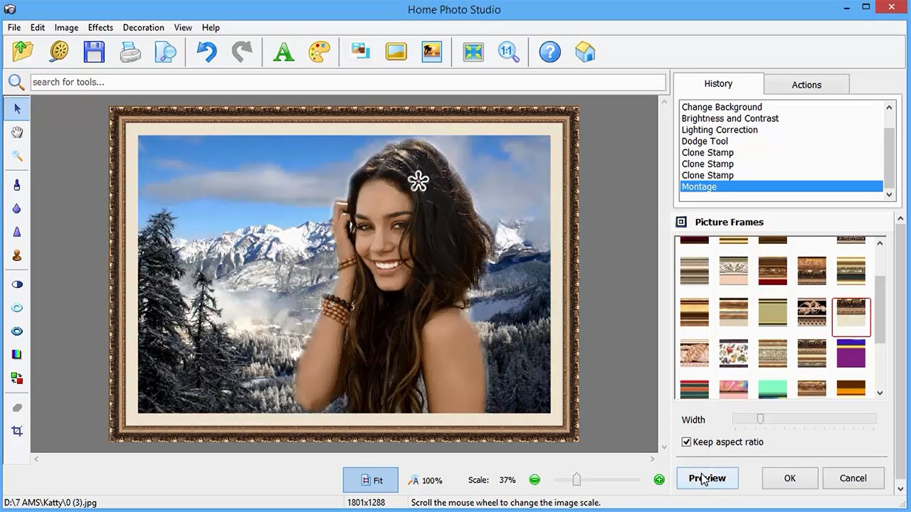Viewport: 911px width, 512px height.
Task: Click History list scroll up arrow
Action: pyautogui.click(x=889, y=107)
